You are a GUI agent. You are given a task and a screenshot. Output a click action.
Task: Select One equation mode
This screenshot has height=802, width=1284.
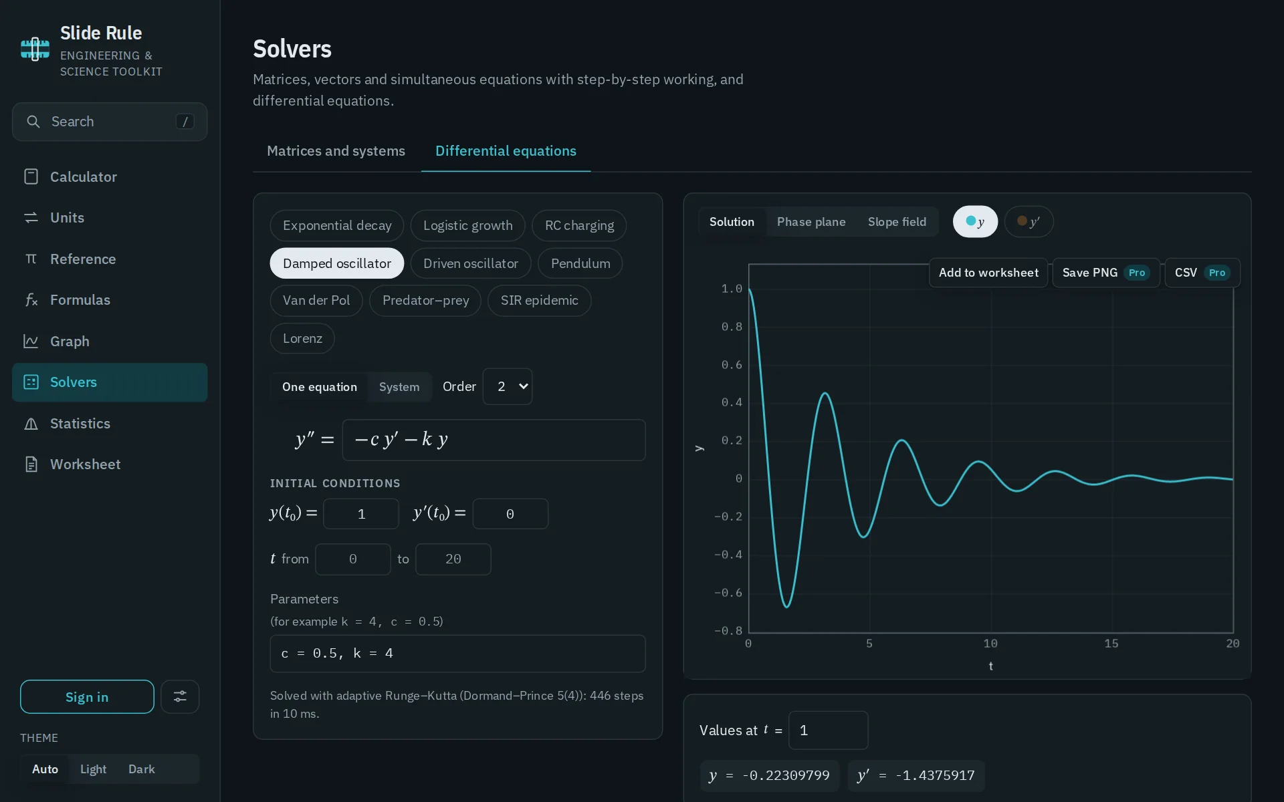click(x=320, y=387)
